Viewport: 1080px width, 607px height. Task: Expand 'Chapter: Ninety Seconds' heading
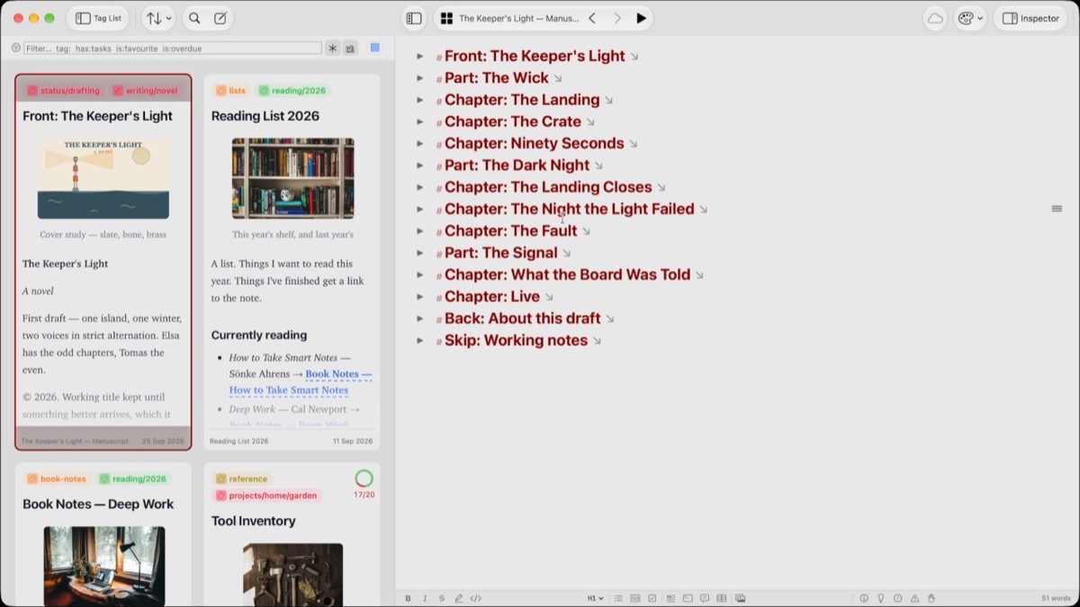[419, 143]
